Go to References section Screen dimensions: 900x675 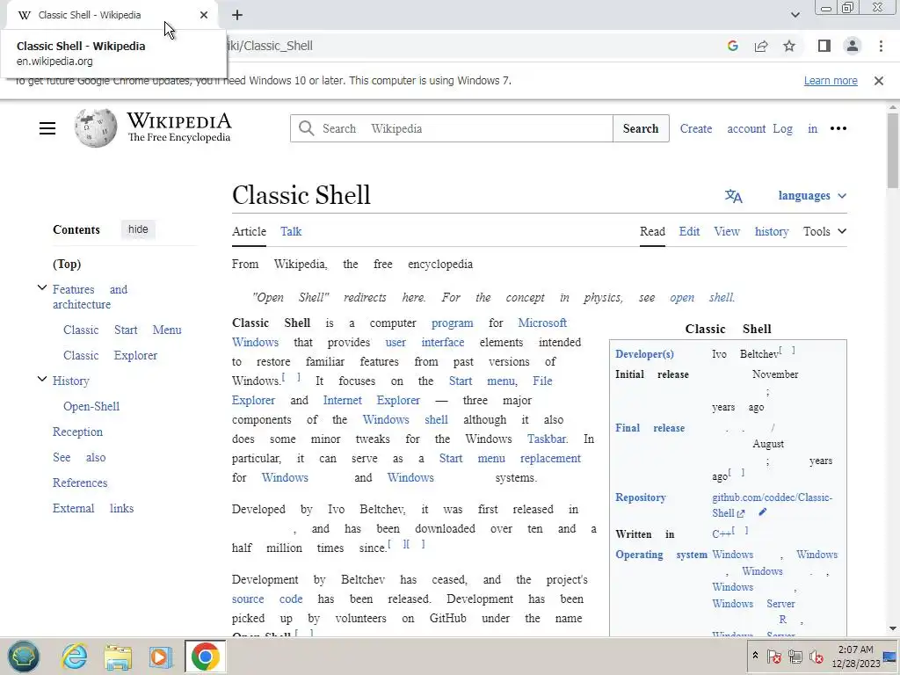(80, 483)
